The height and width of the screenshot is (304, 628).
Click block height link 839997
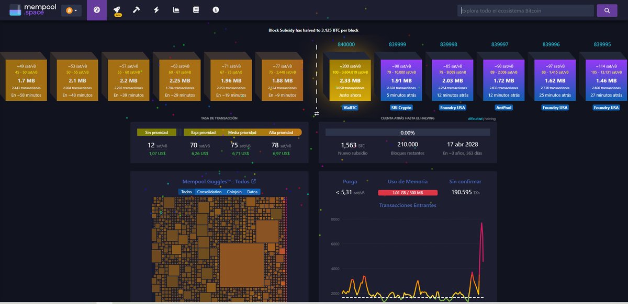(x=500, y=44)
